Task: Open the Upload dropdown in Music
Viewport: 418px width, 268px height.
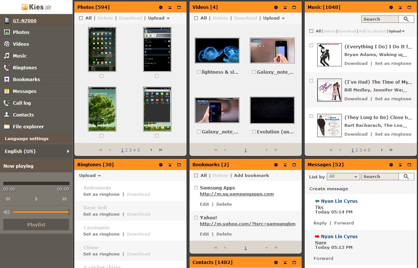Action: [397, 31]
